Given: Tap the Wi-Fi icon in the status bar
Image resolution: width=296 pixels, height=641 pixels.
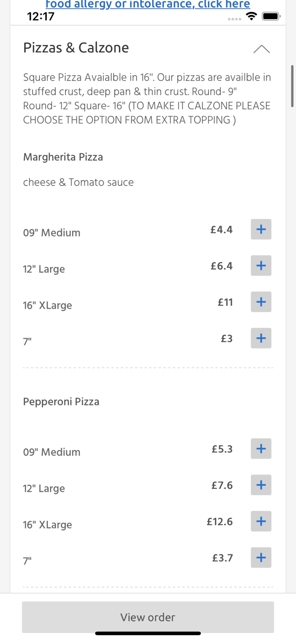Looking at the screenshot, I should point(252,16).
